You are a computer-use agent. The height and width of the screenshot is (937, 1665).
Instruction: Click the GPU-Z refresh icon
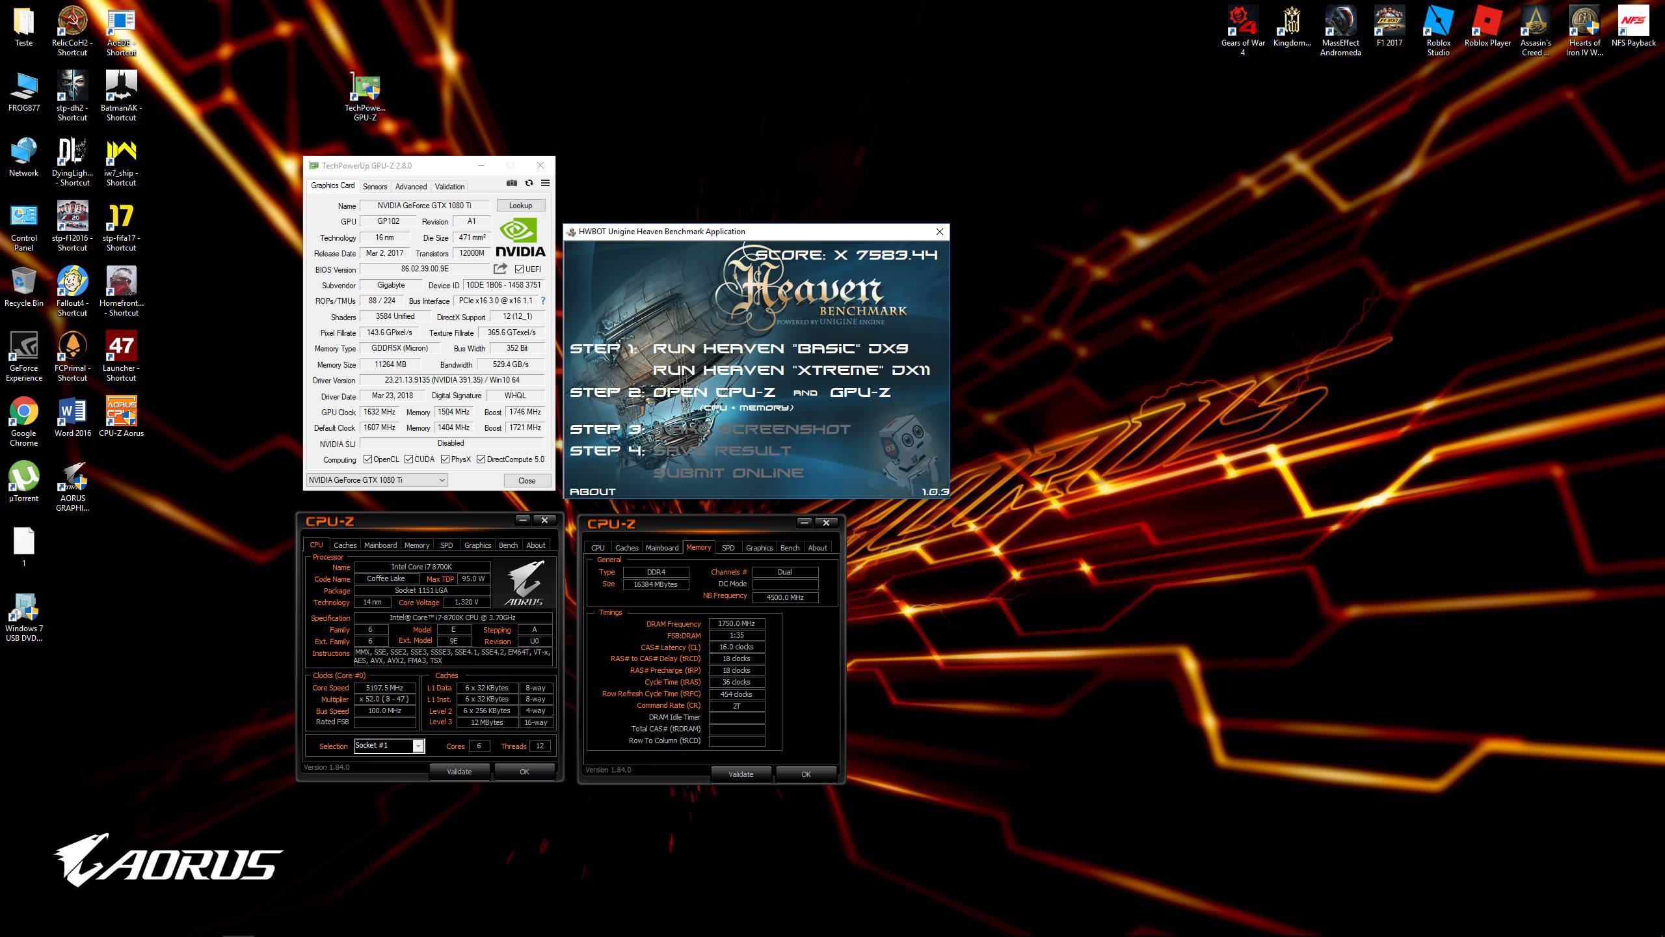click(529, 183)
